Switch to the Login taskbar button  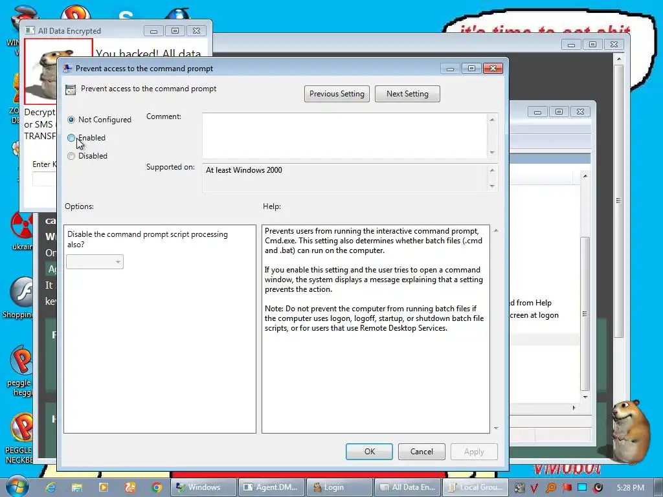(339, 487)
